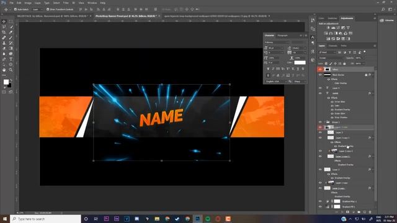Toggle the layer filter on/off switch
This screenshot has height=223, width=397.
click(x=365, y=52)
